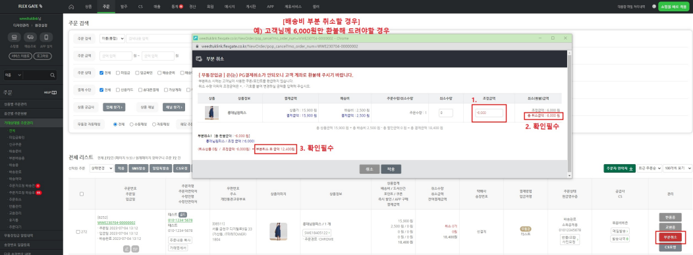Screen dimensions: 693x255
Task: Open order number link WWE230704-00000002
Action: [x=117, y=223]
